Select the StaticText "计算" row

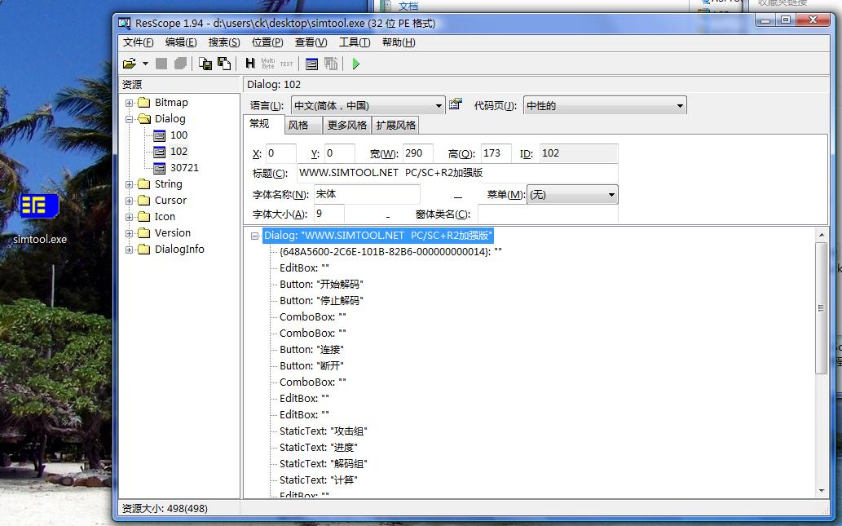click(x=319, y=480)
